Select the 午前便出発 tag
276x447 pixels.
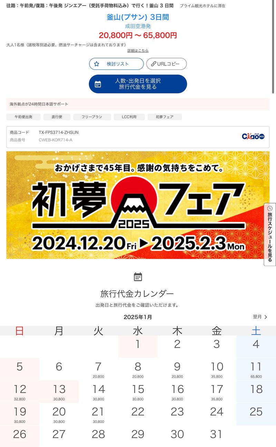pyautogui.click(x=23, y=117)
